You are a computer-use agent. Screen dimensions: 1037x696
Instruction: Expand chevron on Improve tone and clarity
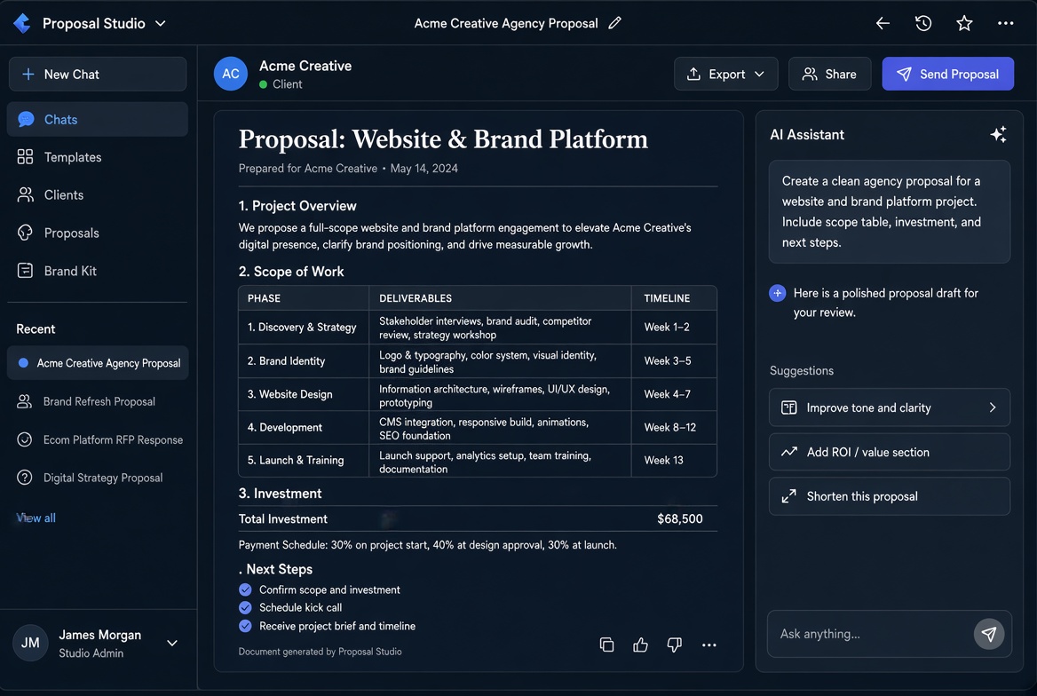(992, 407)
